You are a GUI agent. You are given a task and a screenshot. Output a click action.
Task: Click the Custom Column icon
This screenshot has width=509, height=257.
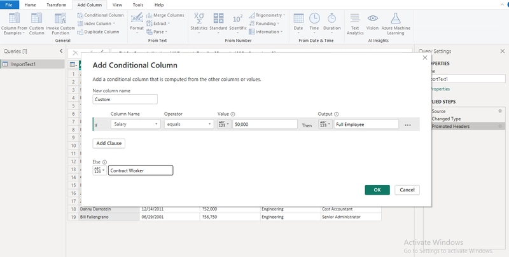(x=36, y=24)
